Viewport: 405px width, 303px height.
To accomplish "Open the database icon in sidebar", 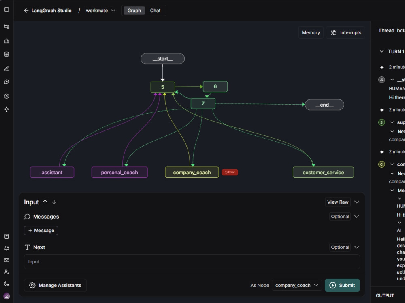I will tap(7, 54).
